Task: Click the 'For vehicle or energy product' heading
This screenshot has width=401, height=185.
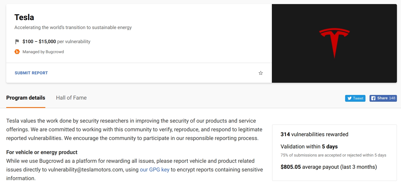Action: pyautogui.click(x=42, y=152)
